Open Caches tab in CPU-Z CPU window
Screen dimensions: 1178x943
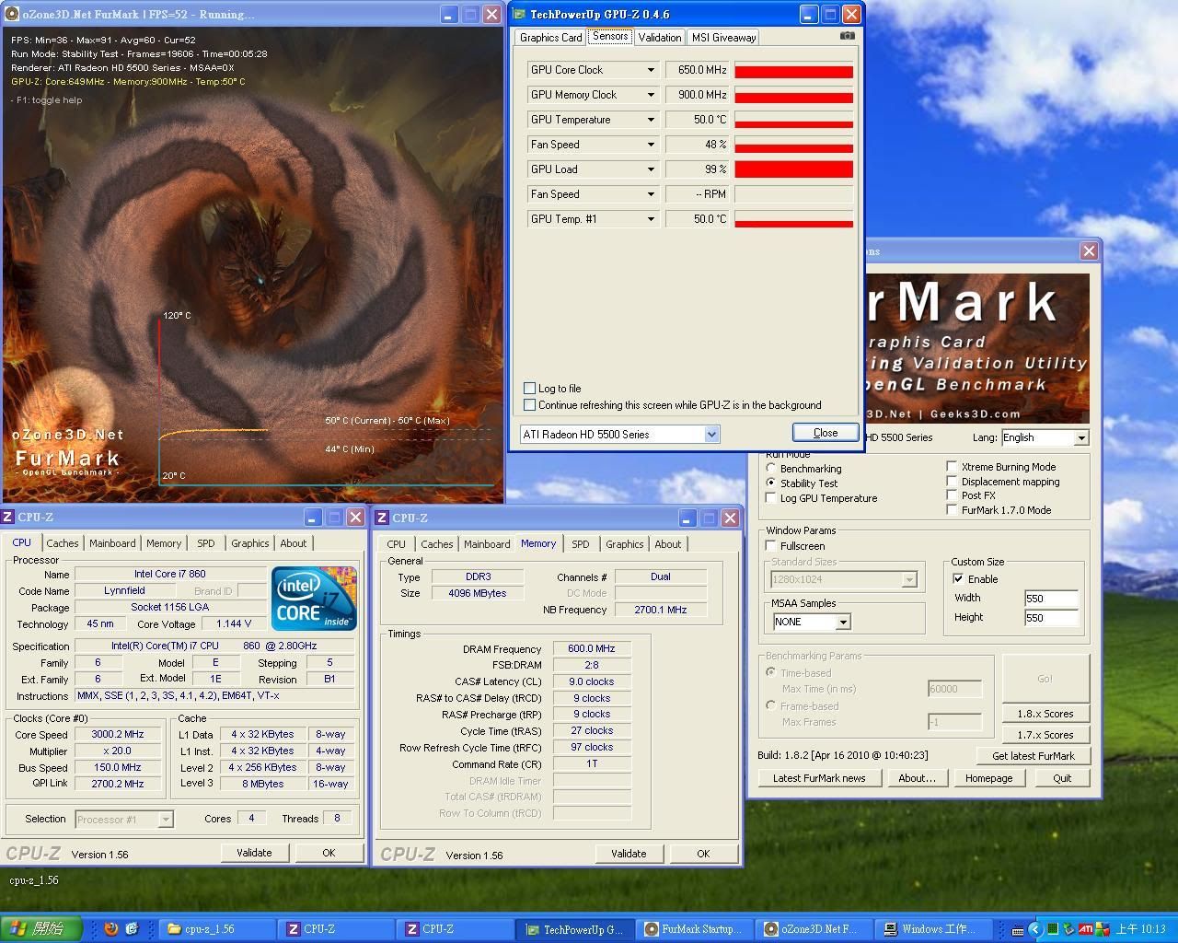(x=63, y=543)
